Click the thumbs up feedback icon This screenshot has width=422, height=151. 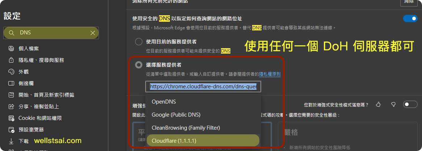pyautogui.click(x=378, y=104)
